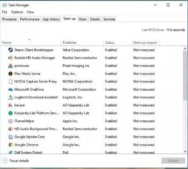188x169 pixels.
Task: Click the pximouse icon
Action: 11,66
